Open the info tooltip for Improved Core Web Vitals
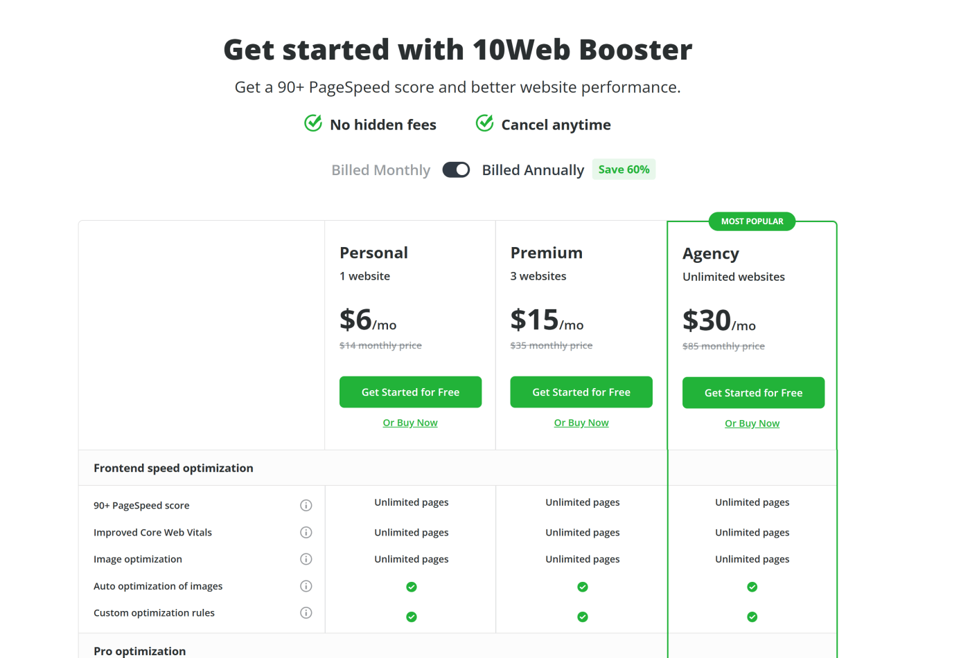Screen dimensions: 970x658 (306, 532)
